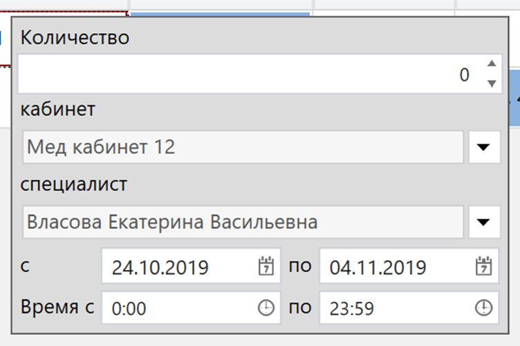Click the Количество label
Screen dimensions: 520x346
[75, 37]
